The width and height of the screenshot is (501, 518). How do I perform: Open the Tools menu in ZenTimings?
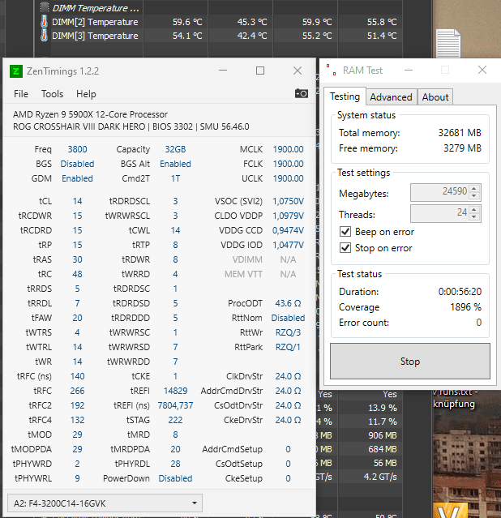coord(52,94)
